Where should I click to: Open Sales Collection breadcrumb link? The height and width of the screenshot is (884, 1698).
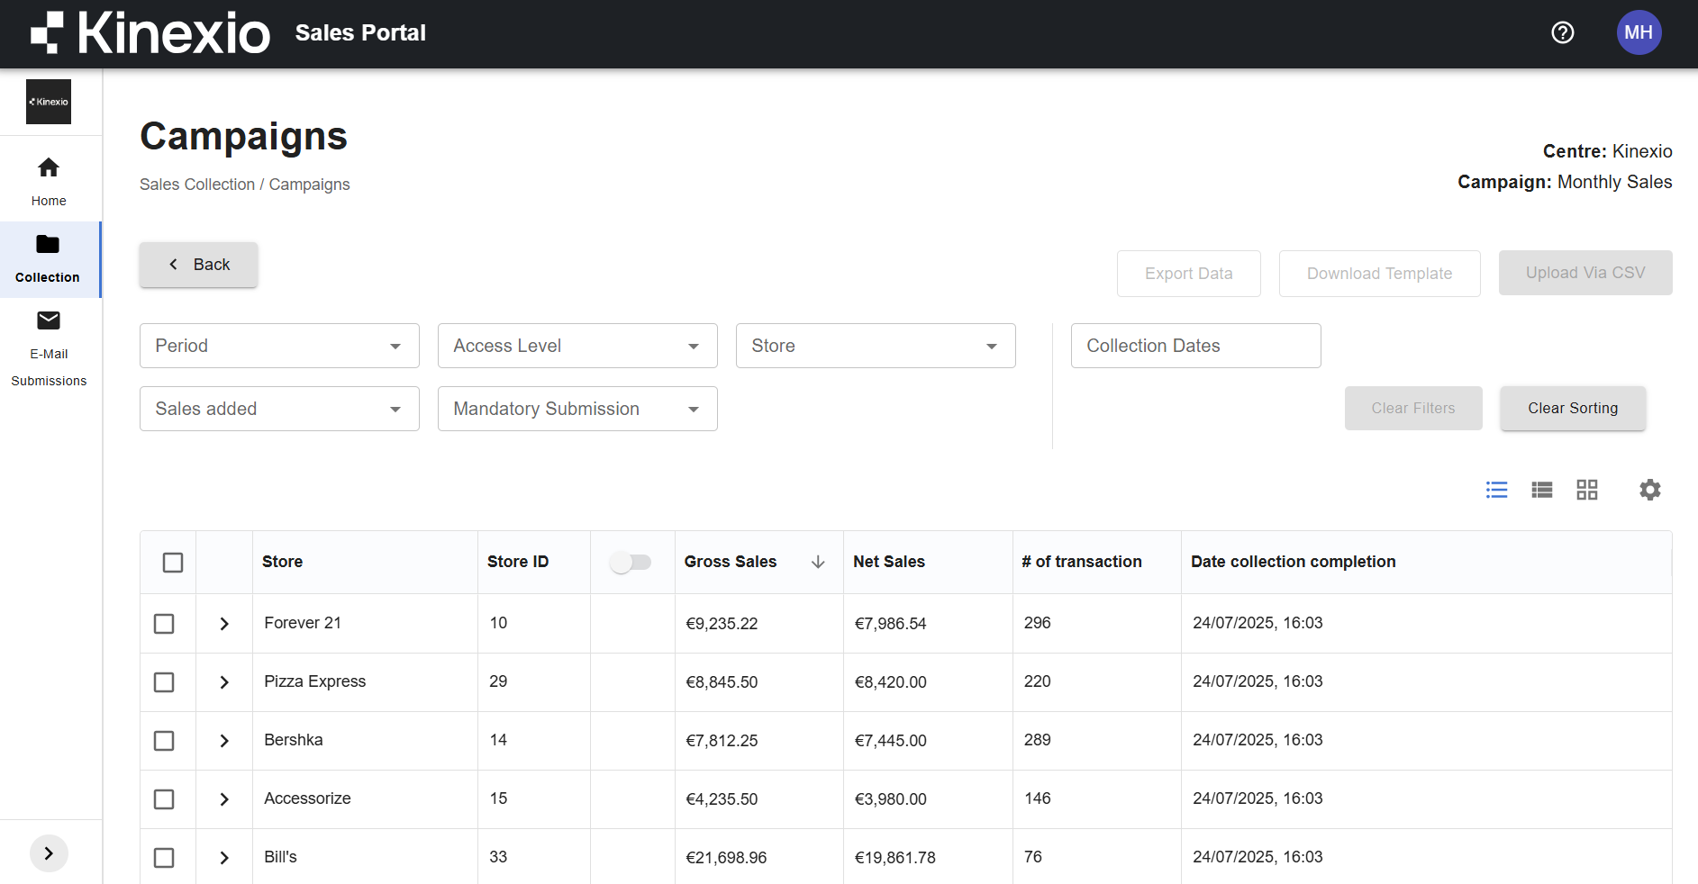(197, 185)
